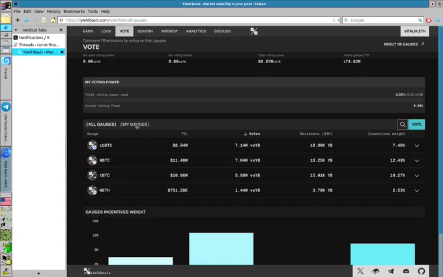Expand the cbBTC gauge row chevron
This screenshot has height=277, width=443.
tap(417, 145)
